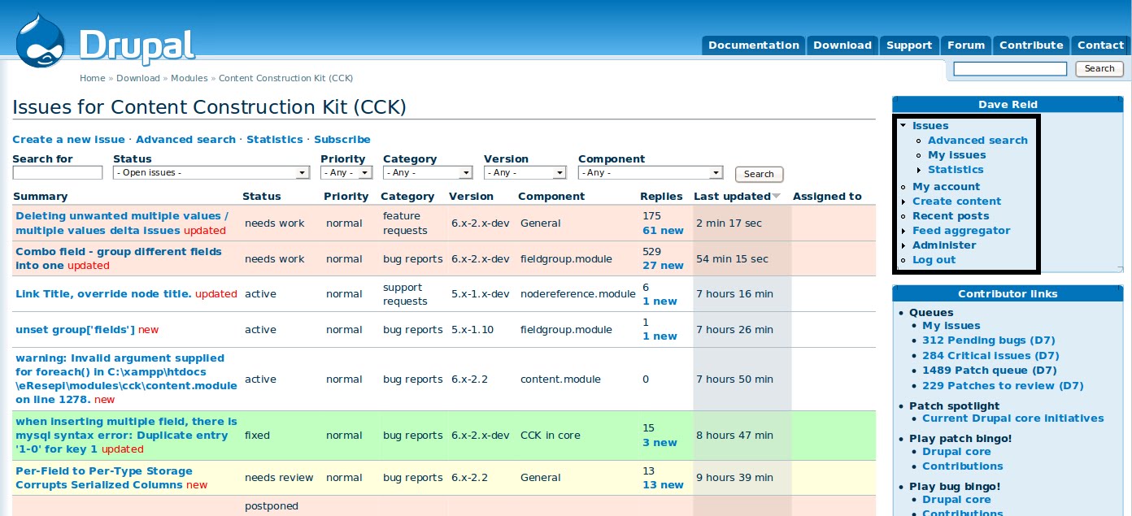This screenshot has width=1132, height=516.
Task: Open 'Recent posts' menu item
Action: coord(951,216)
